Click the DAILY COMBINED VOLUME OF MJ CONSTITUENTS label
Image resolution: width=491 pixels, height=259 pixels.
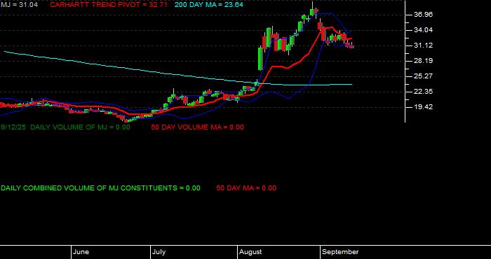point(100,188)
